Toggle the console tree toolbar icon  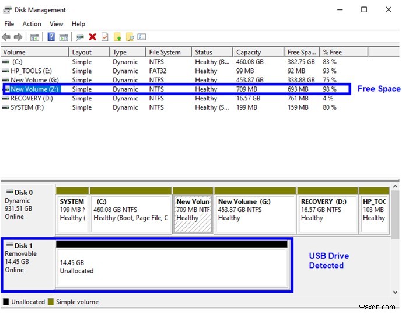pos(34,37)
